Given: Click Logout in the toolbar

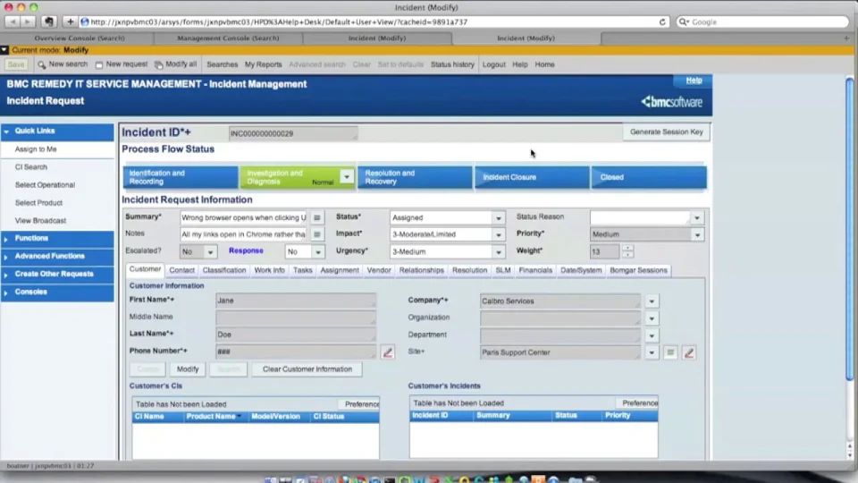Looking at the screenshot, I should [x=493, y=64].
